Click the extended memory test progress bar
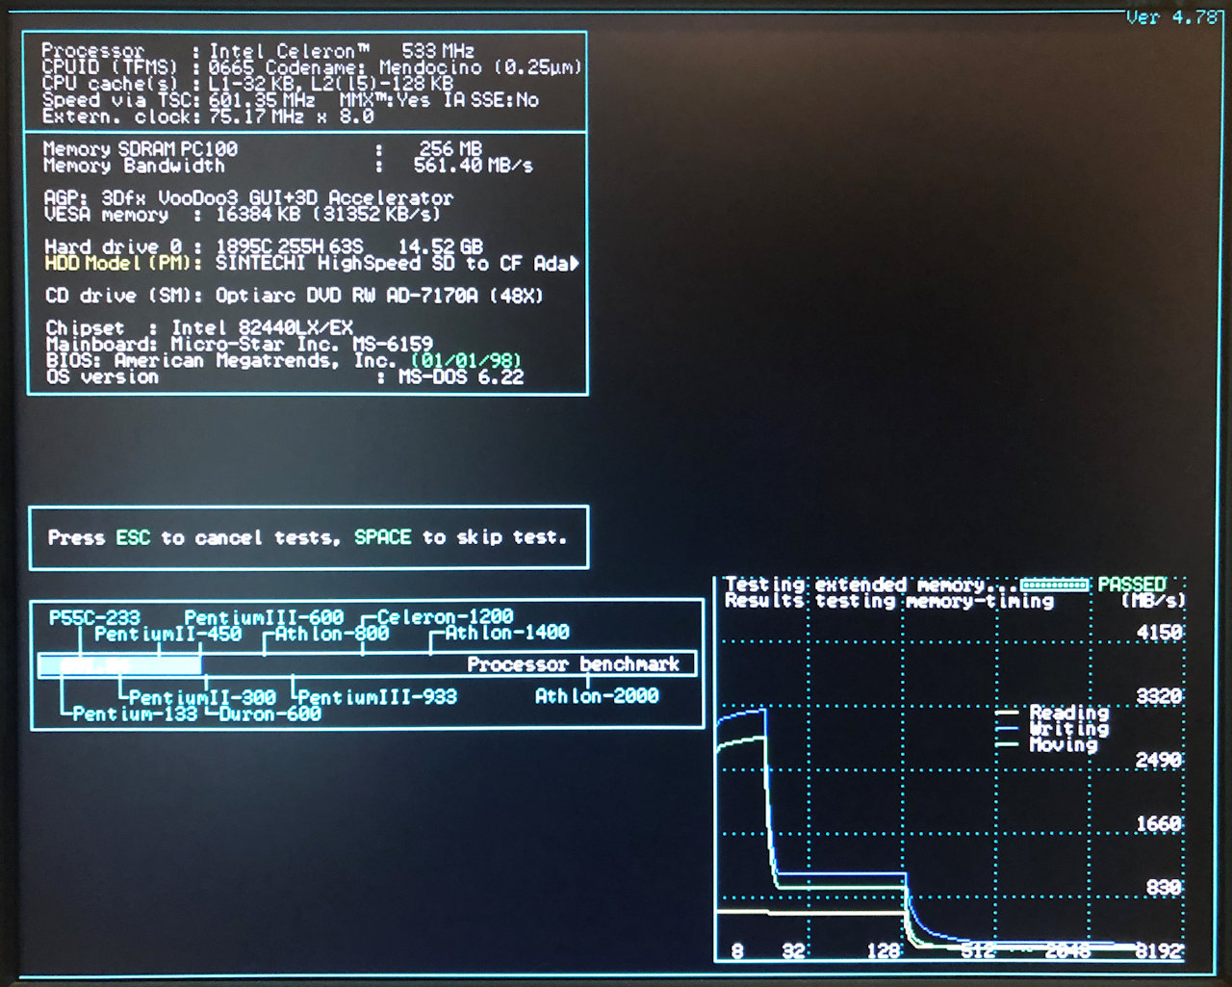Viewport: 1232px width, 987px height. [1054, 584]
